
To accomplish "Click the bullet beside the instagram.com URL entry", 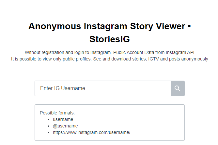I will point(49,133).
